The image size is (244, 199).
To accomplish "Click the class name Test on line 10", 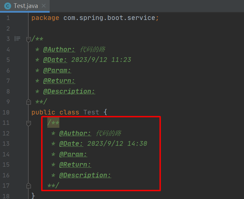I will tap(91, 112).
